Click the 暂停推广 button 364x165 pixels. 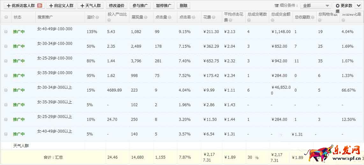164,6
